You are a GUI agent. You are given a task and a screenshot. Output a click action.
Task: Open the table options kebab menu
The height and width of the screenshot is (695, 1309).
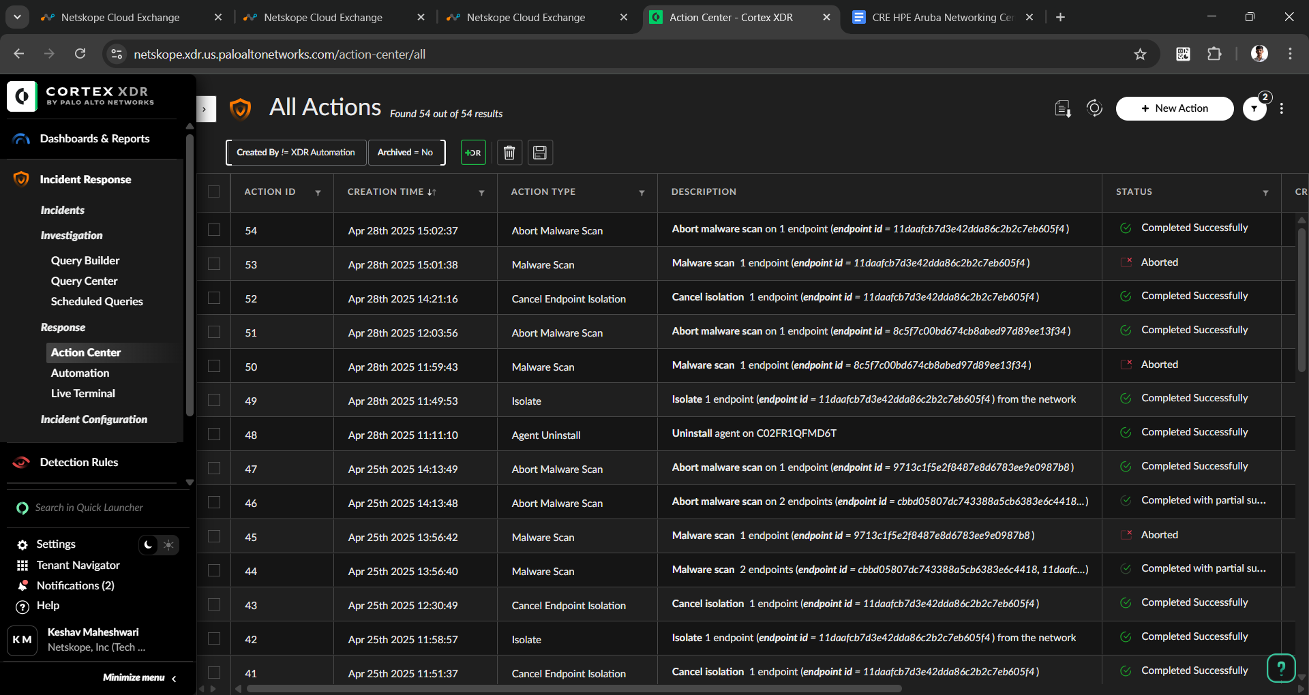pos(1282,108)
